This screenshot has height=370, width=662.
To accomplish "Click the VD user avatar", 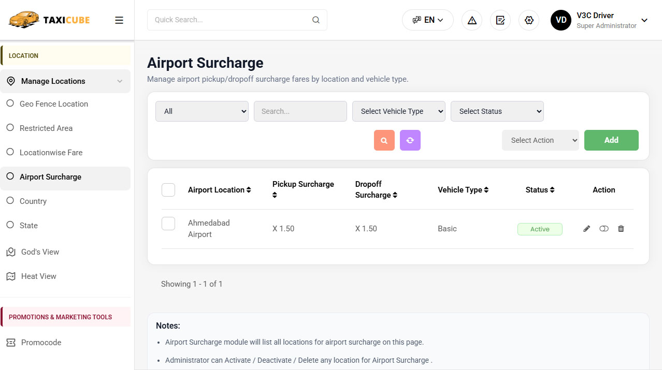I will tap(561, 20).
